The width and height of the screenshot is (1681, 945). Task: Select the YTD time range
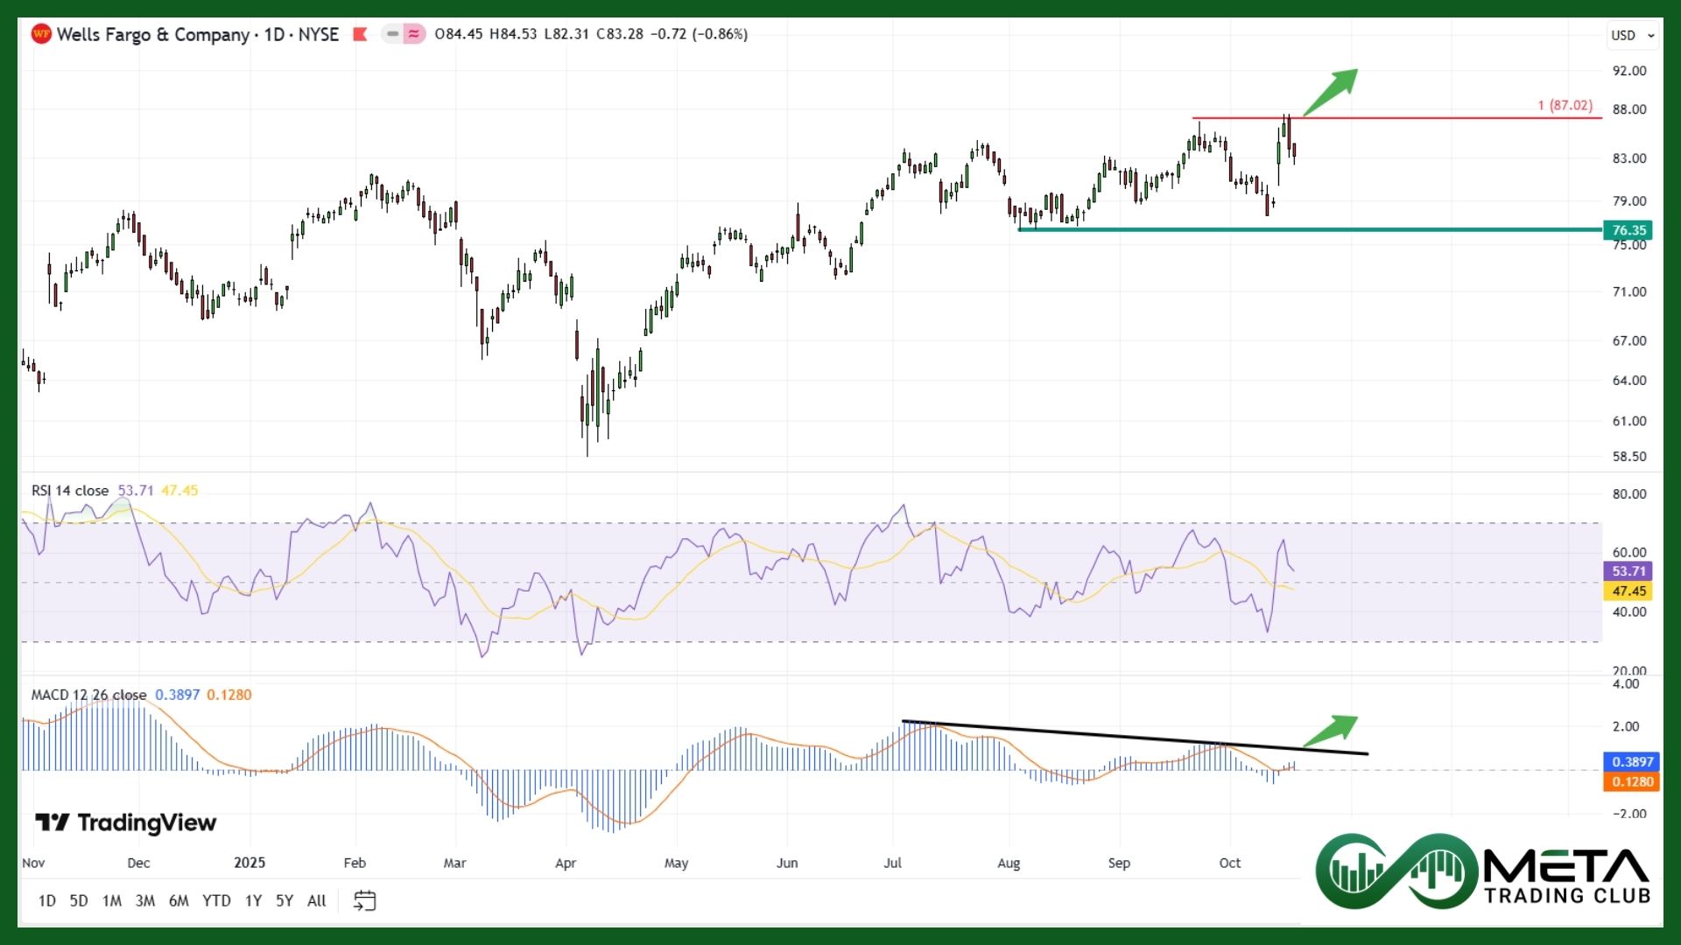pos(216,900)
